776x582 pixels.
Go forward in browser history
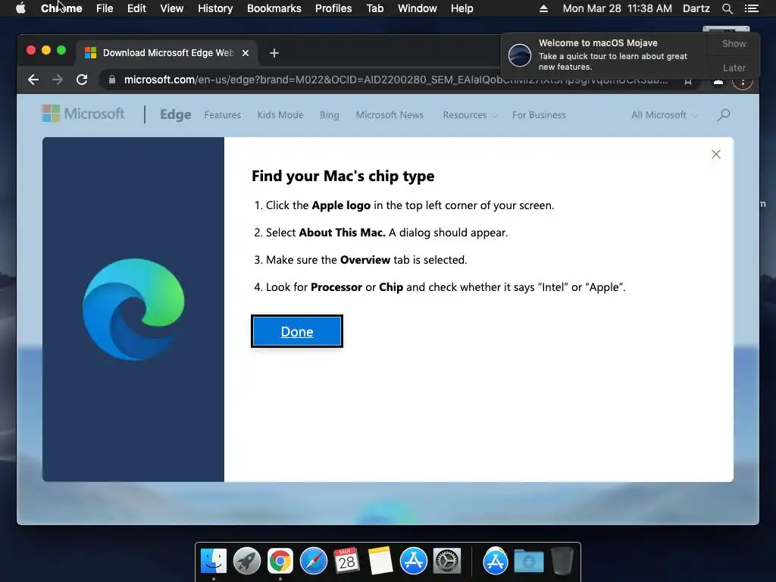click(58, 80)
